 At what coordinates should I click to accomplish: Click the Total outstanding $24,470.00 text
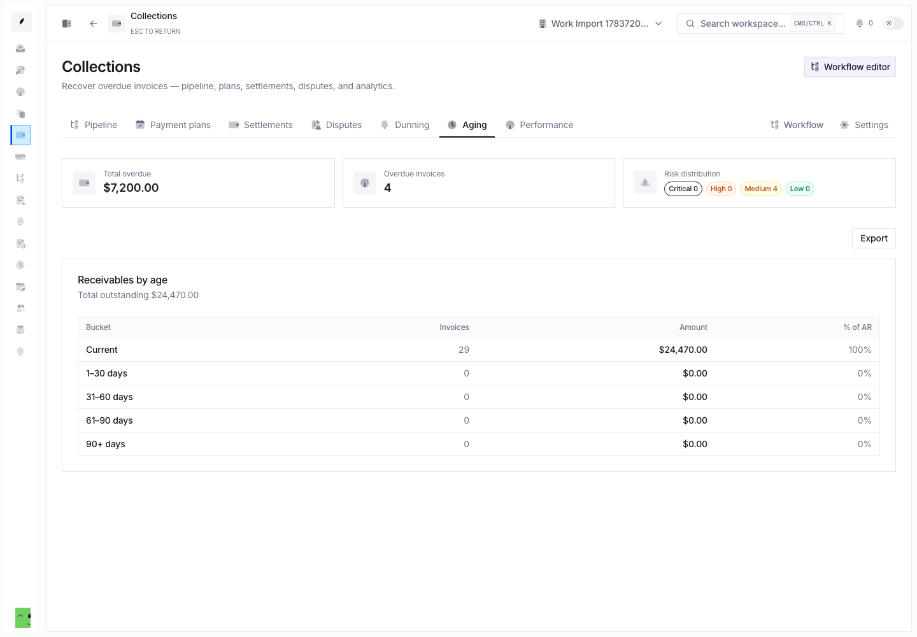pyautogui.click(x=138, y=295)
